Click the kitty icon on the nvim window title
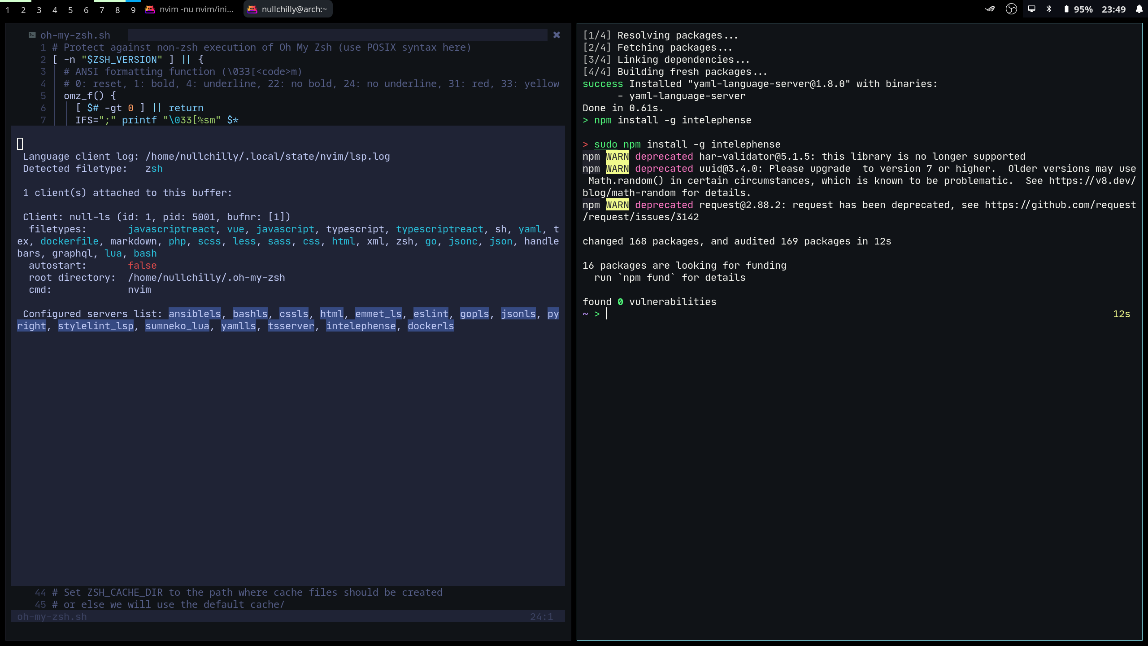The width and height of the screenshot is (1148, 646). 149,9
